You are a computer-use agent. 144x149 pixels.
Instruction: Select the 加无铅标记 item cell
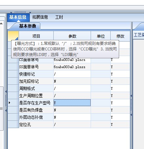36,81
